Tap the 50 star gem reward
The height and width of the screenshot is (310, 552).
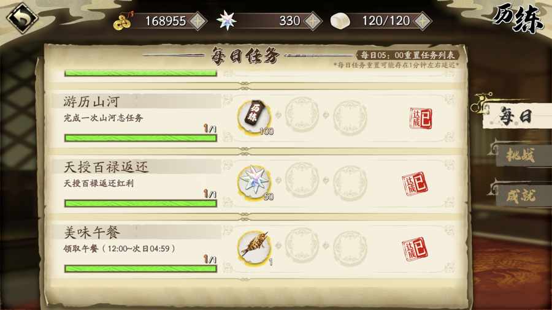click(x=254, y=181)
